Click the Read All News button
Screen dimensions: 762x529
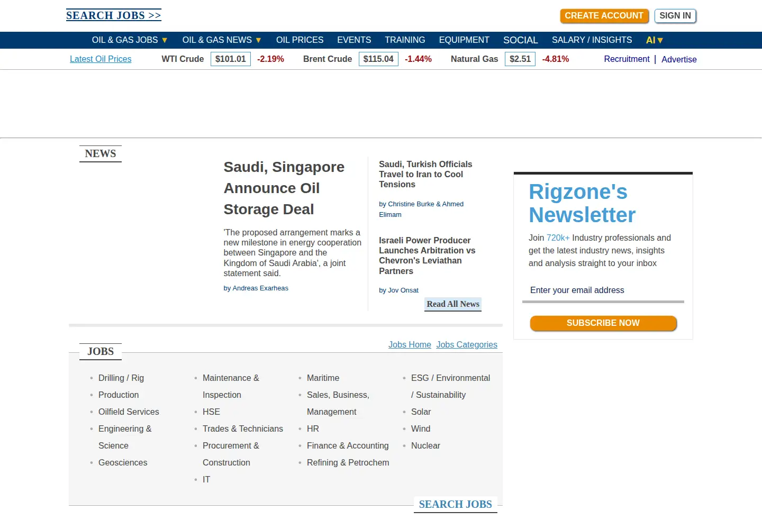[453, 304]
